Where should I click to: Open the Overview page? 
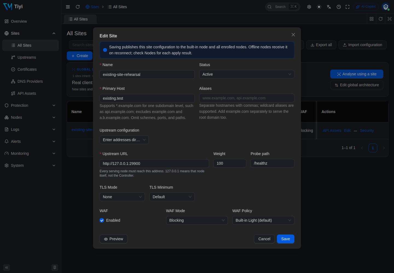click(30, 21)
